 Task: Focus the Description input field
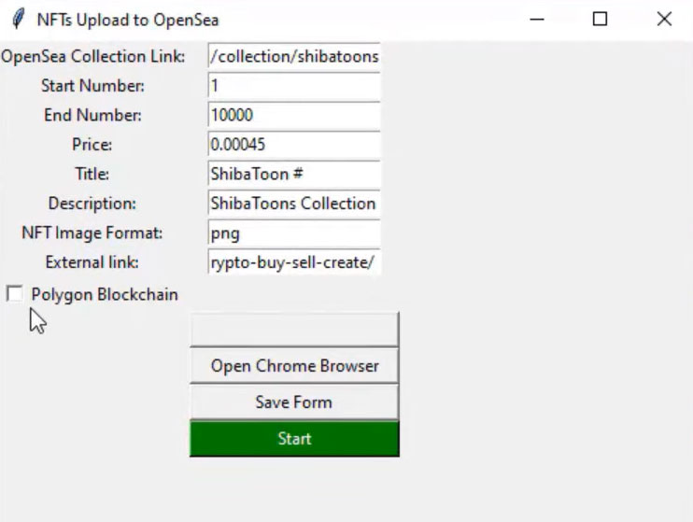pyautogui.click(x=294, y=204)
